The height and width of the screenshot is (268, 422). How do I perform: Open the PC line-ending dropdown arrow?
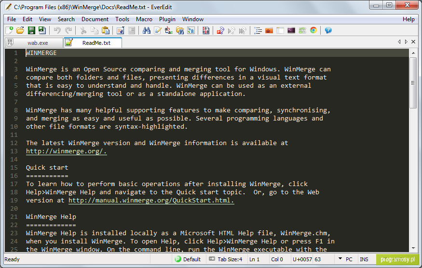340,259
